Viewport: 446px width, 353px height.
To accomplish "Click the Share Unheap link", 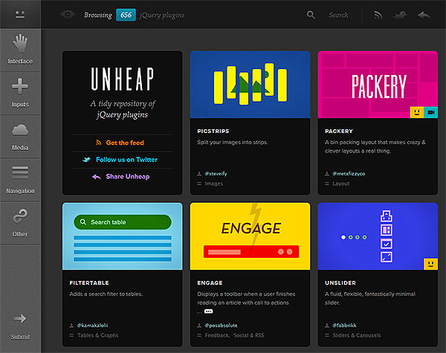I will [125, 177].
